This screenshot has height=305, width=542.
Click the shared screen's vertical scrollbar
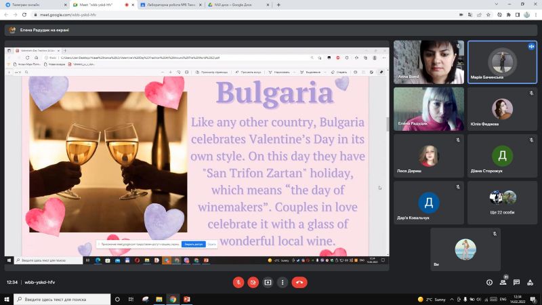388,125
